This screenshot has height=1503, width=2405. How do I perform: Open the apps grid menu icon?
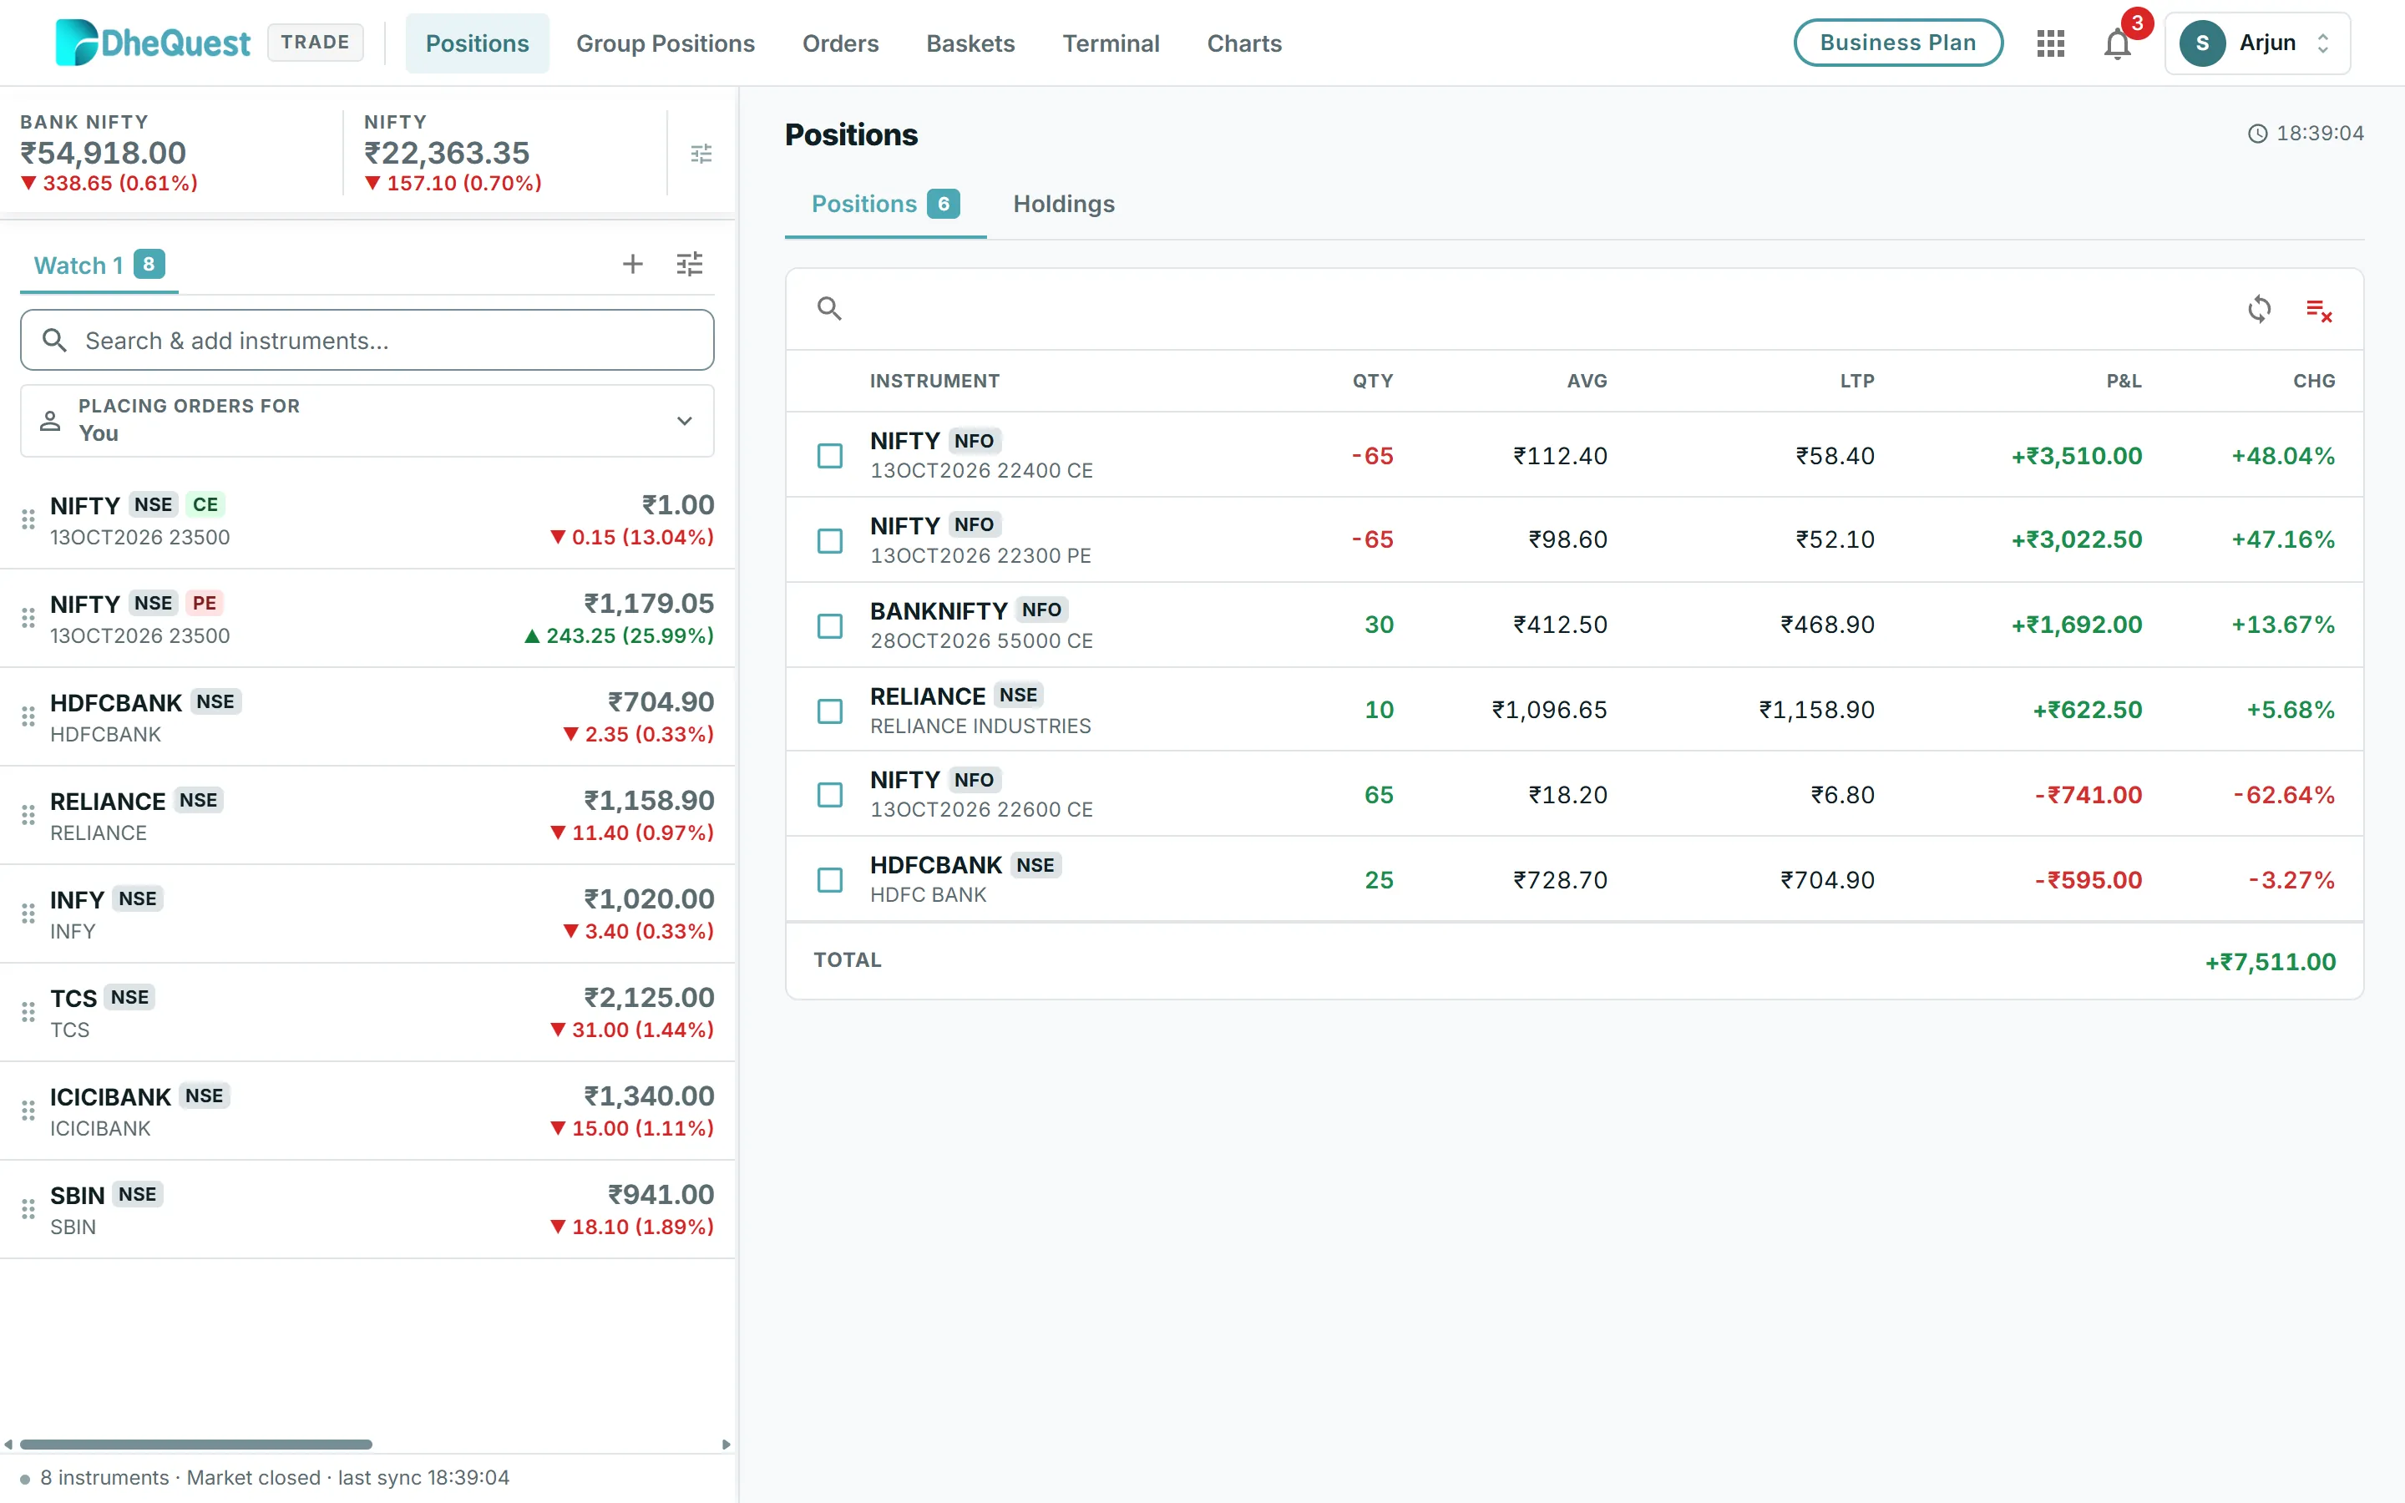[x=2050, y=43]
